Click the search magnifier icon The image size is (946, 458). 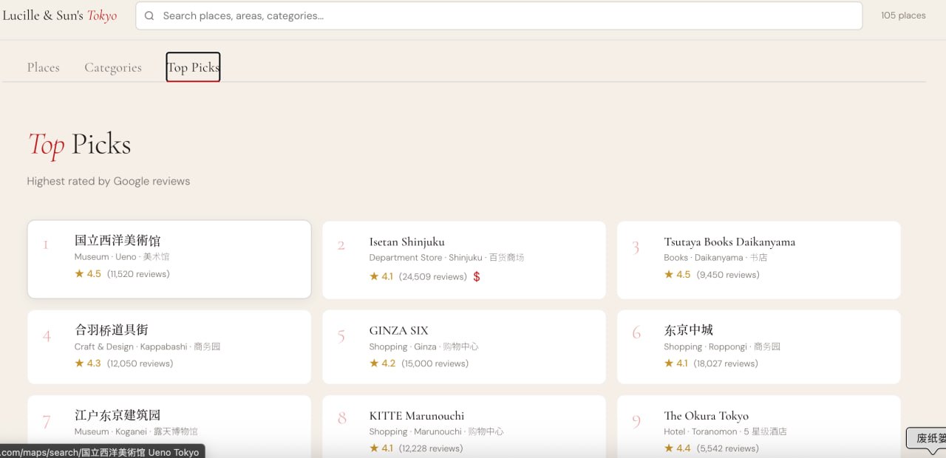[x=149, y=16]
